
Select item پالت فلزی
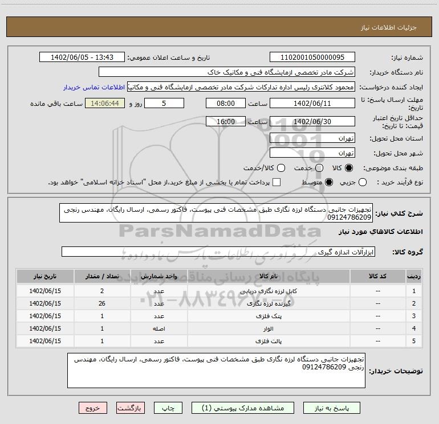coord(269,341)
